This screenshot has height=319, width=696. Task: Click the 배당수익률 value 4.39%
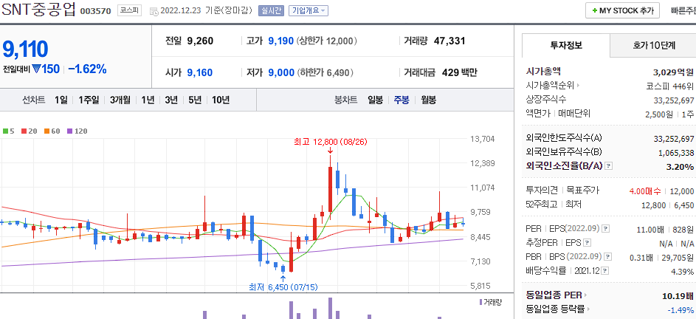point(682,272)
